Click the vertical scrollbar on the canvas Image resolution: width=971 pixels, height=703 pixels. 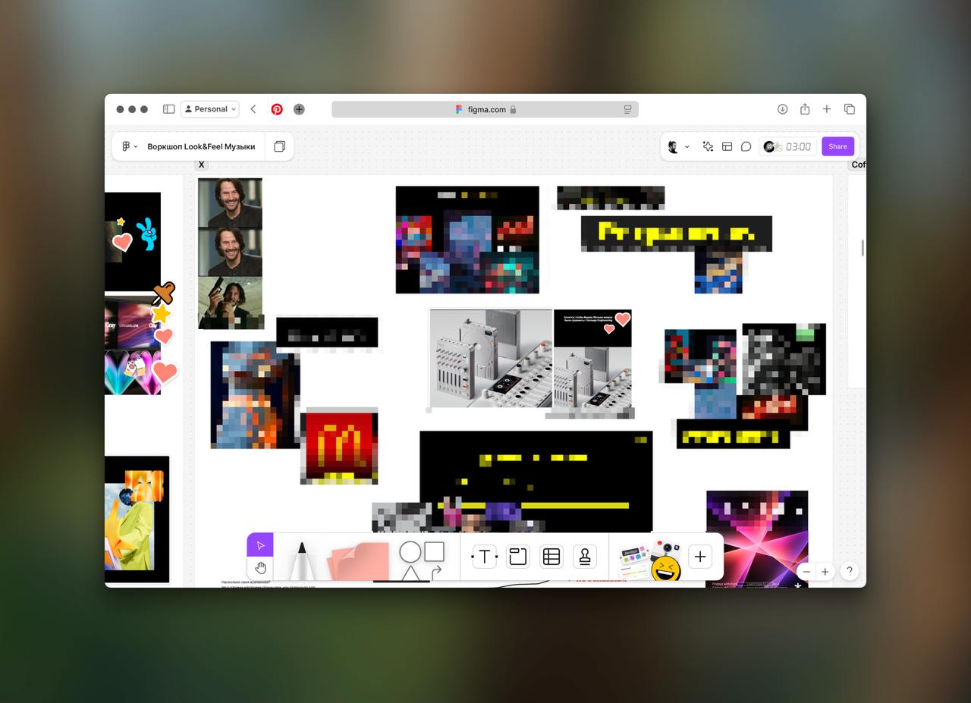point(863,248)
